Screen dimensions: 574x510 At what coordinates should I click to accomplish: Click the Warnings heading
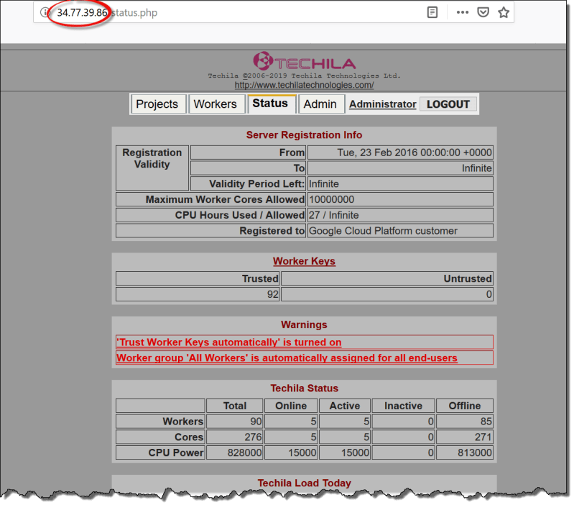coord(304,325)
